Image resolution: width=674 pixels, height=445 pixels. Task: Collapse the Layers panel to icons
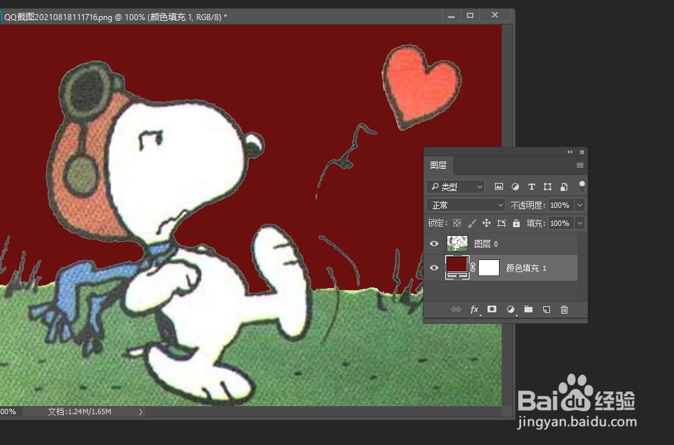[570, 151]
